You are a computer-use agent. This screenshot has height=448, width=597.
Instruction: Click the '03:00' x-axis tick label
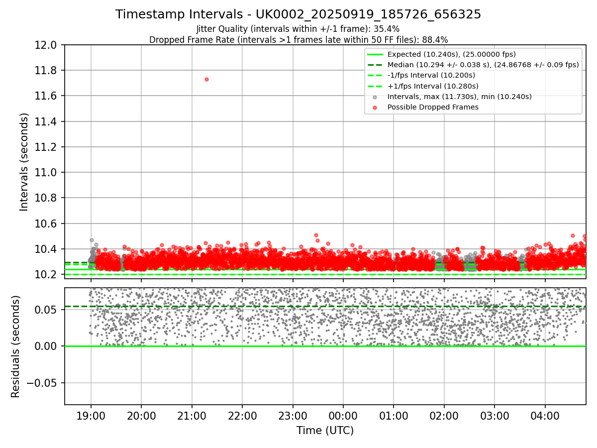[x=495, y=415]
